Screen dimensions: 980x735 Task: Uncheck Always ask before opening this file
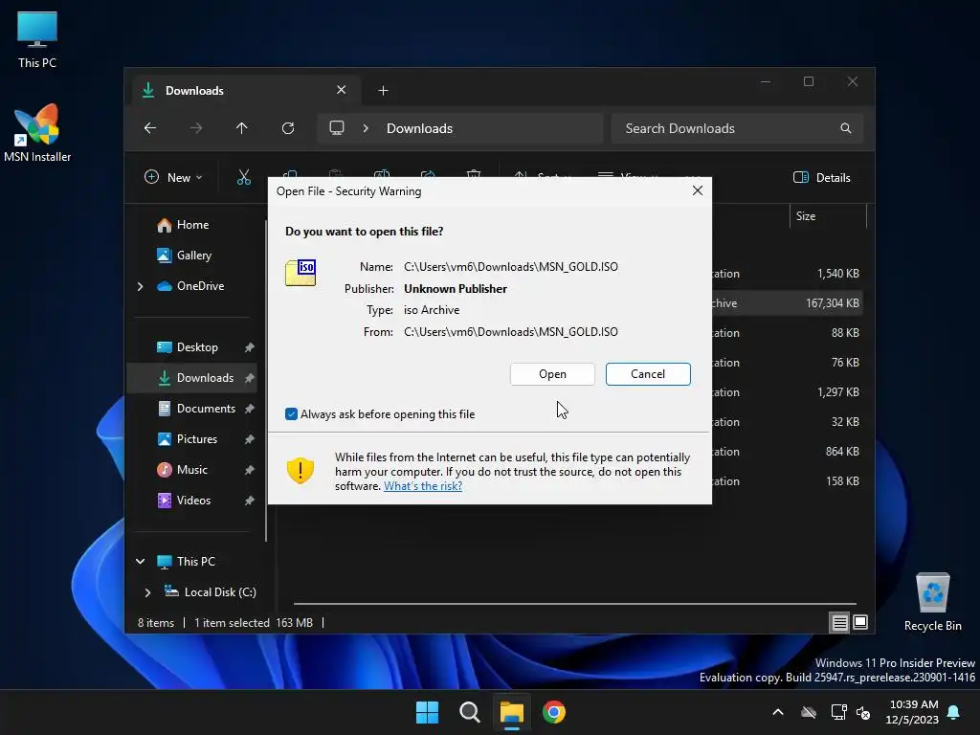pyautogui.click(x=291, y=413)
